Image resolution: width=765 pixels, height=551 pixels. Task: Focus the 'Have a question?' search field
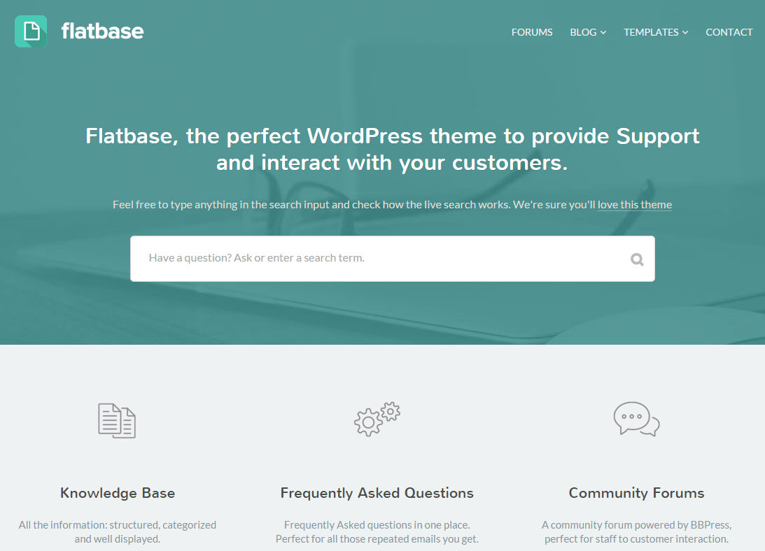click(x=392, y=259)
